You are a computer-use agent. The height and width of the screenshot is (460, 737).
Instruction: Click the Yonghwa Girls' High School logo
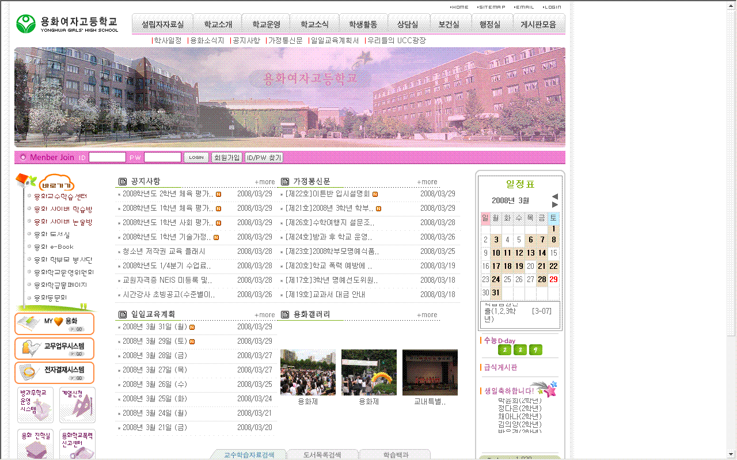tap(67, 24)
